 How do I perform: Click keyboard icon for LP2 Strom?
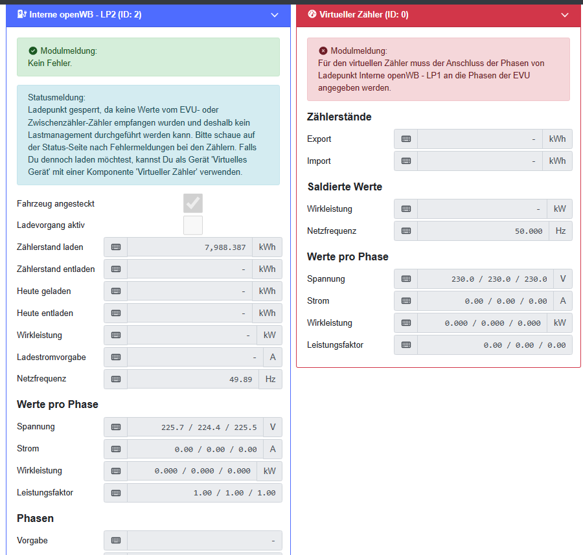[116, 449]
